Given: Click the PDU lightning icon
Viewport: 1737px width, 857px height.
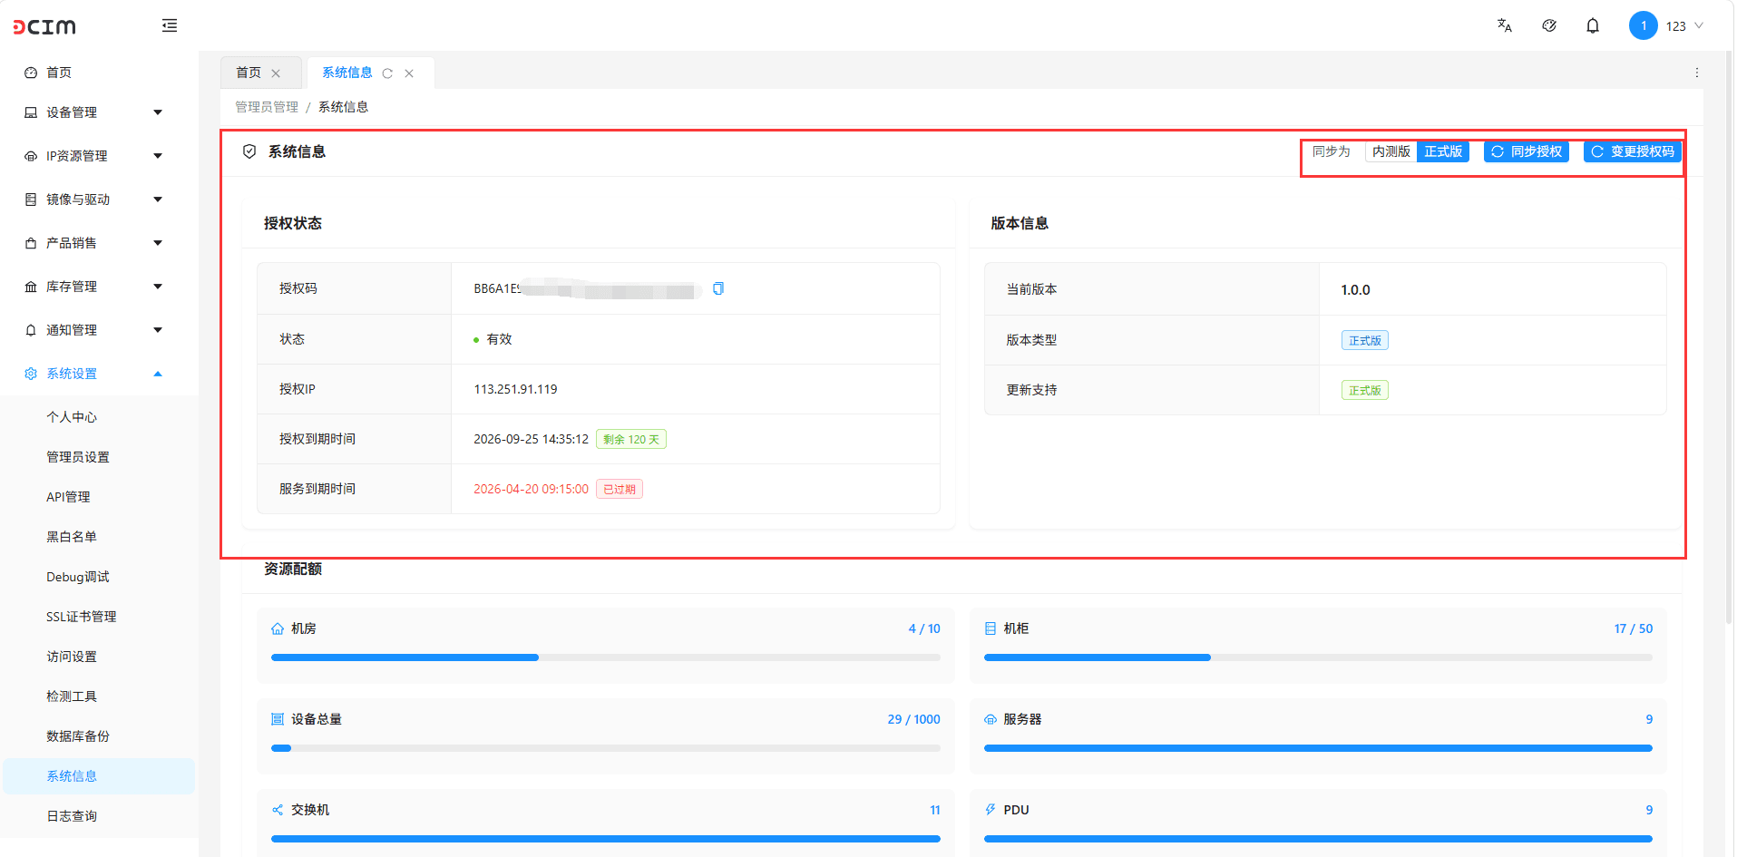Looking at the screenshot, I should tap(990, 810).
